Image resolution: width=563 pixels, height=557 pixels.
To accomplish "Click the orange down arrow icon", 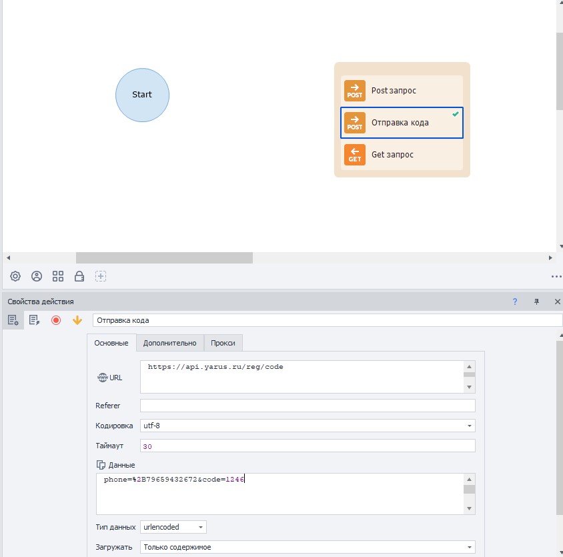I will click(77, 320).
